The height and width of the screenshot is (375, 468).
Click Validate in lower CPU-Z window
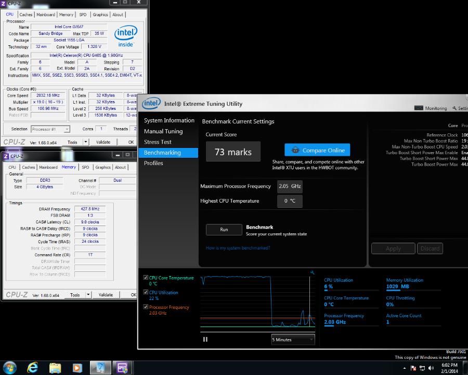pyautogui.click(x=106, y=295)
